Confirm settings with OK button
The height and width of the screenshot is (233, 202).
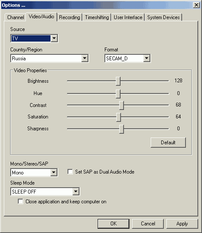113,224
